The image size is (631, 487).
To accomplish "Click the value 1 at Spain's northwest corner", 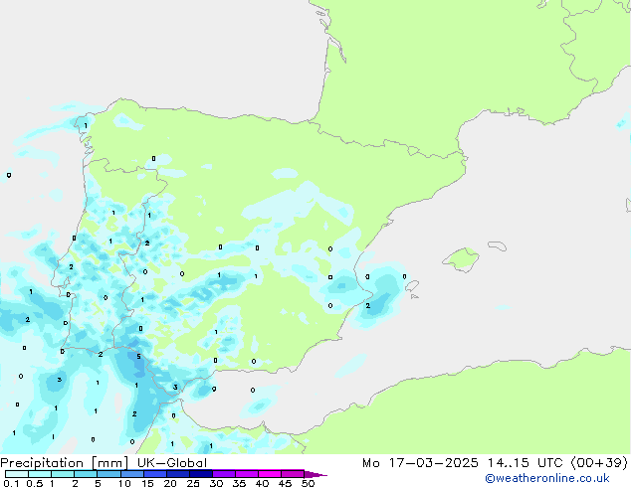I will point(86,126).
